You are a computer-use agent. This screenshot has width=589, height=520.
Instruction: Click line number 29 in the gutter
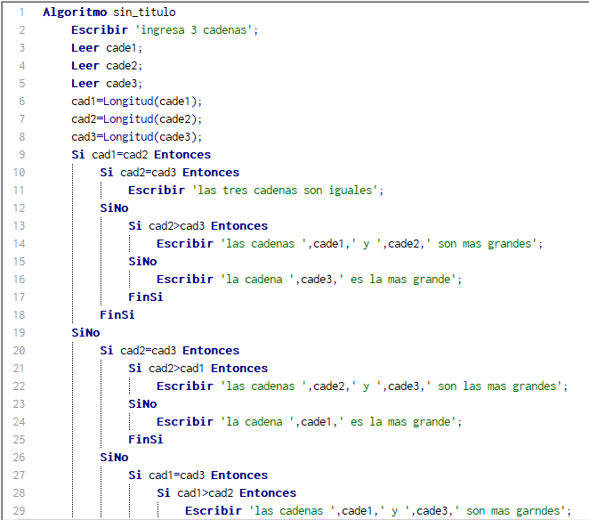pos(19,511)
